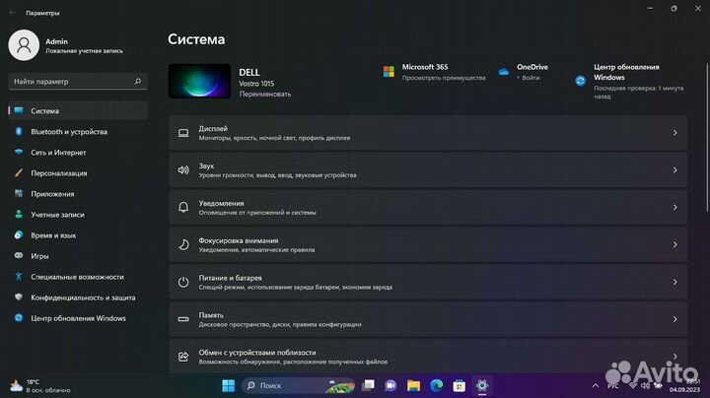
Task: Select Система in the sidebar
Action: [x=78, y=110]
